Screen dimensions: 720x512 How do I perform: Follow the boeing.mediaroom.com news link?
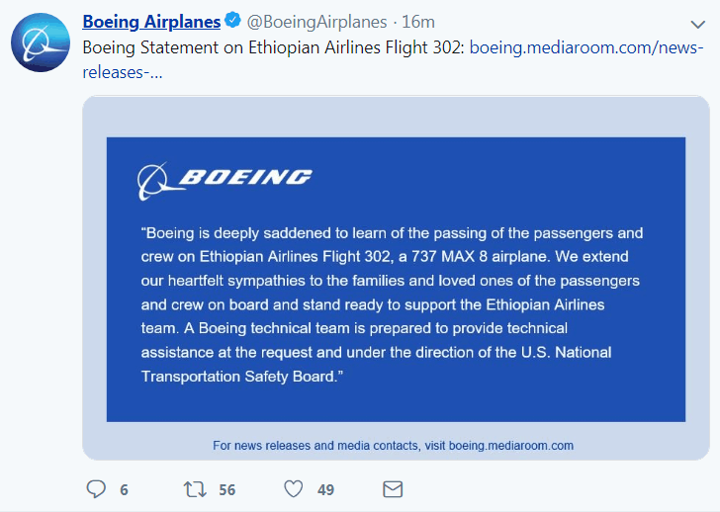(x=588, y=46)
